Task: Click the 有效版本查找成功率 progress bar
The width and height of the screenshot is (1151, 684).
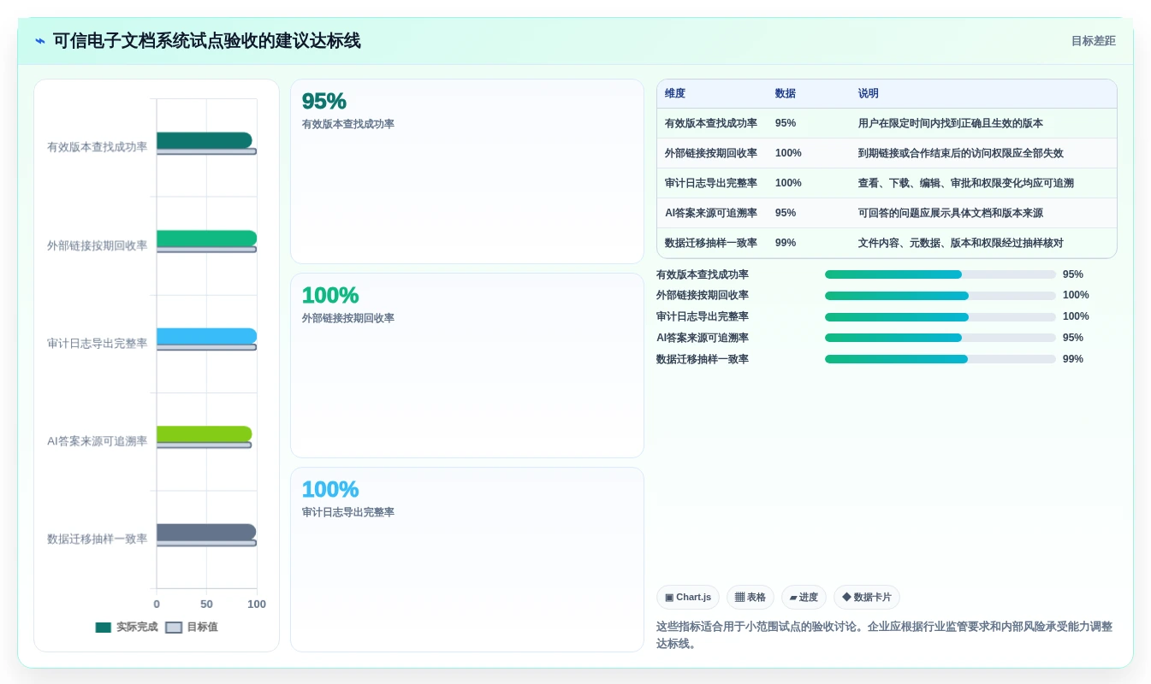Action: (x=940, y=274)
